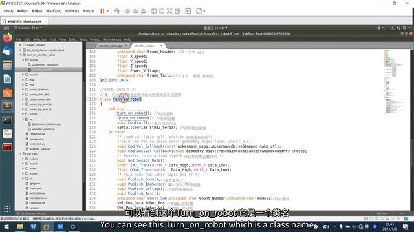Open Ubuntu Software from the dock

(x=7, y=93)
